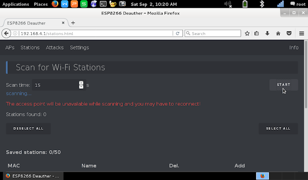The width and height of the screenshot is (308, 180).
Task: Click the clock 'Sat Sep 2, 10:20 AM'
Action: click(154, 4)
